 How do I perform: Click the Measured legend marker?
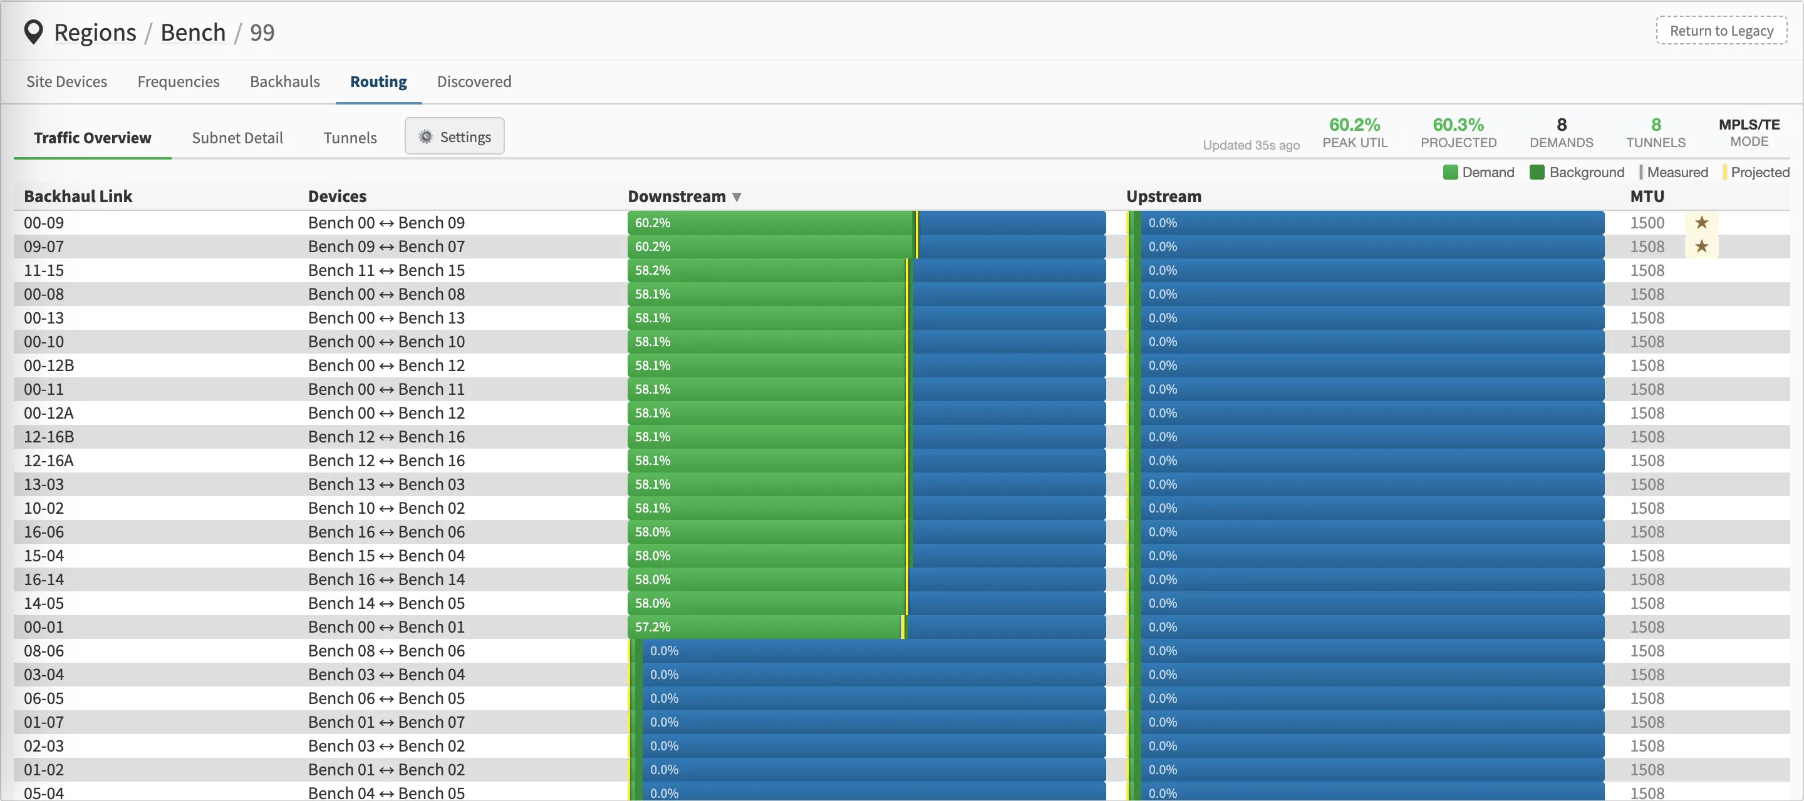pyautogui.click(x=1640, y=172)
